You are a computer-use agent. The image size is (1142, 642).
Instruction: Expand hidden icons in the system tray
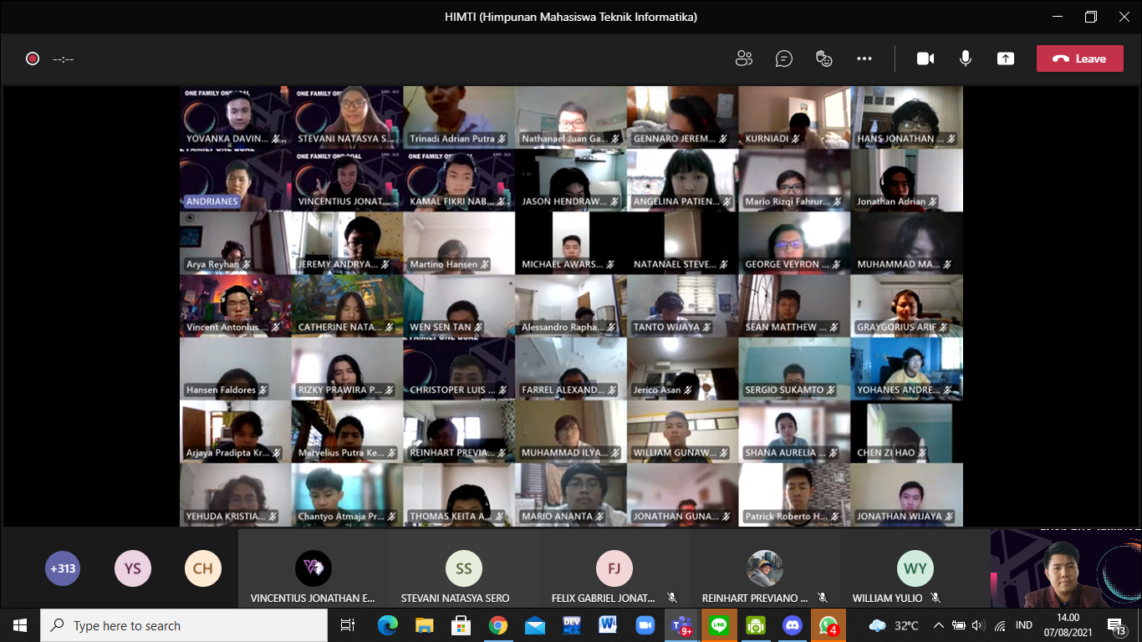938,625
